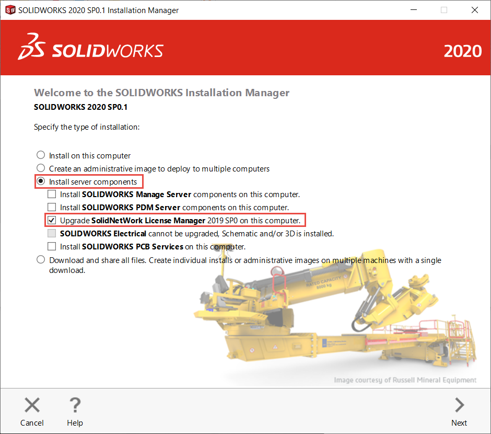Select Create an administrative image option
Image resolution: width=491 pixels, height=434 pixels.
point(41,168)
